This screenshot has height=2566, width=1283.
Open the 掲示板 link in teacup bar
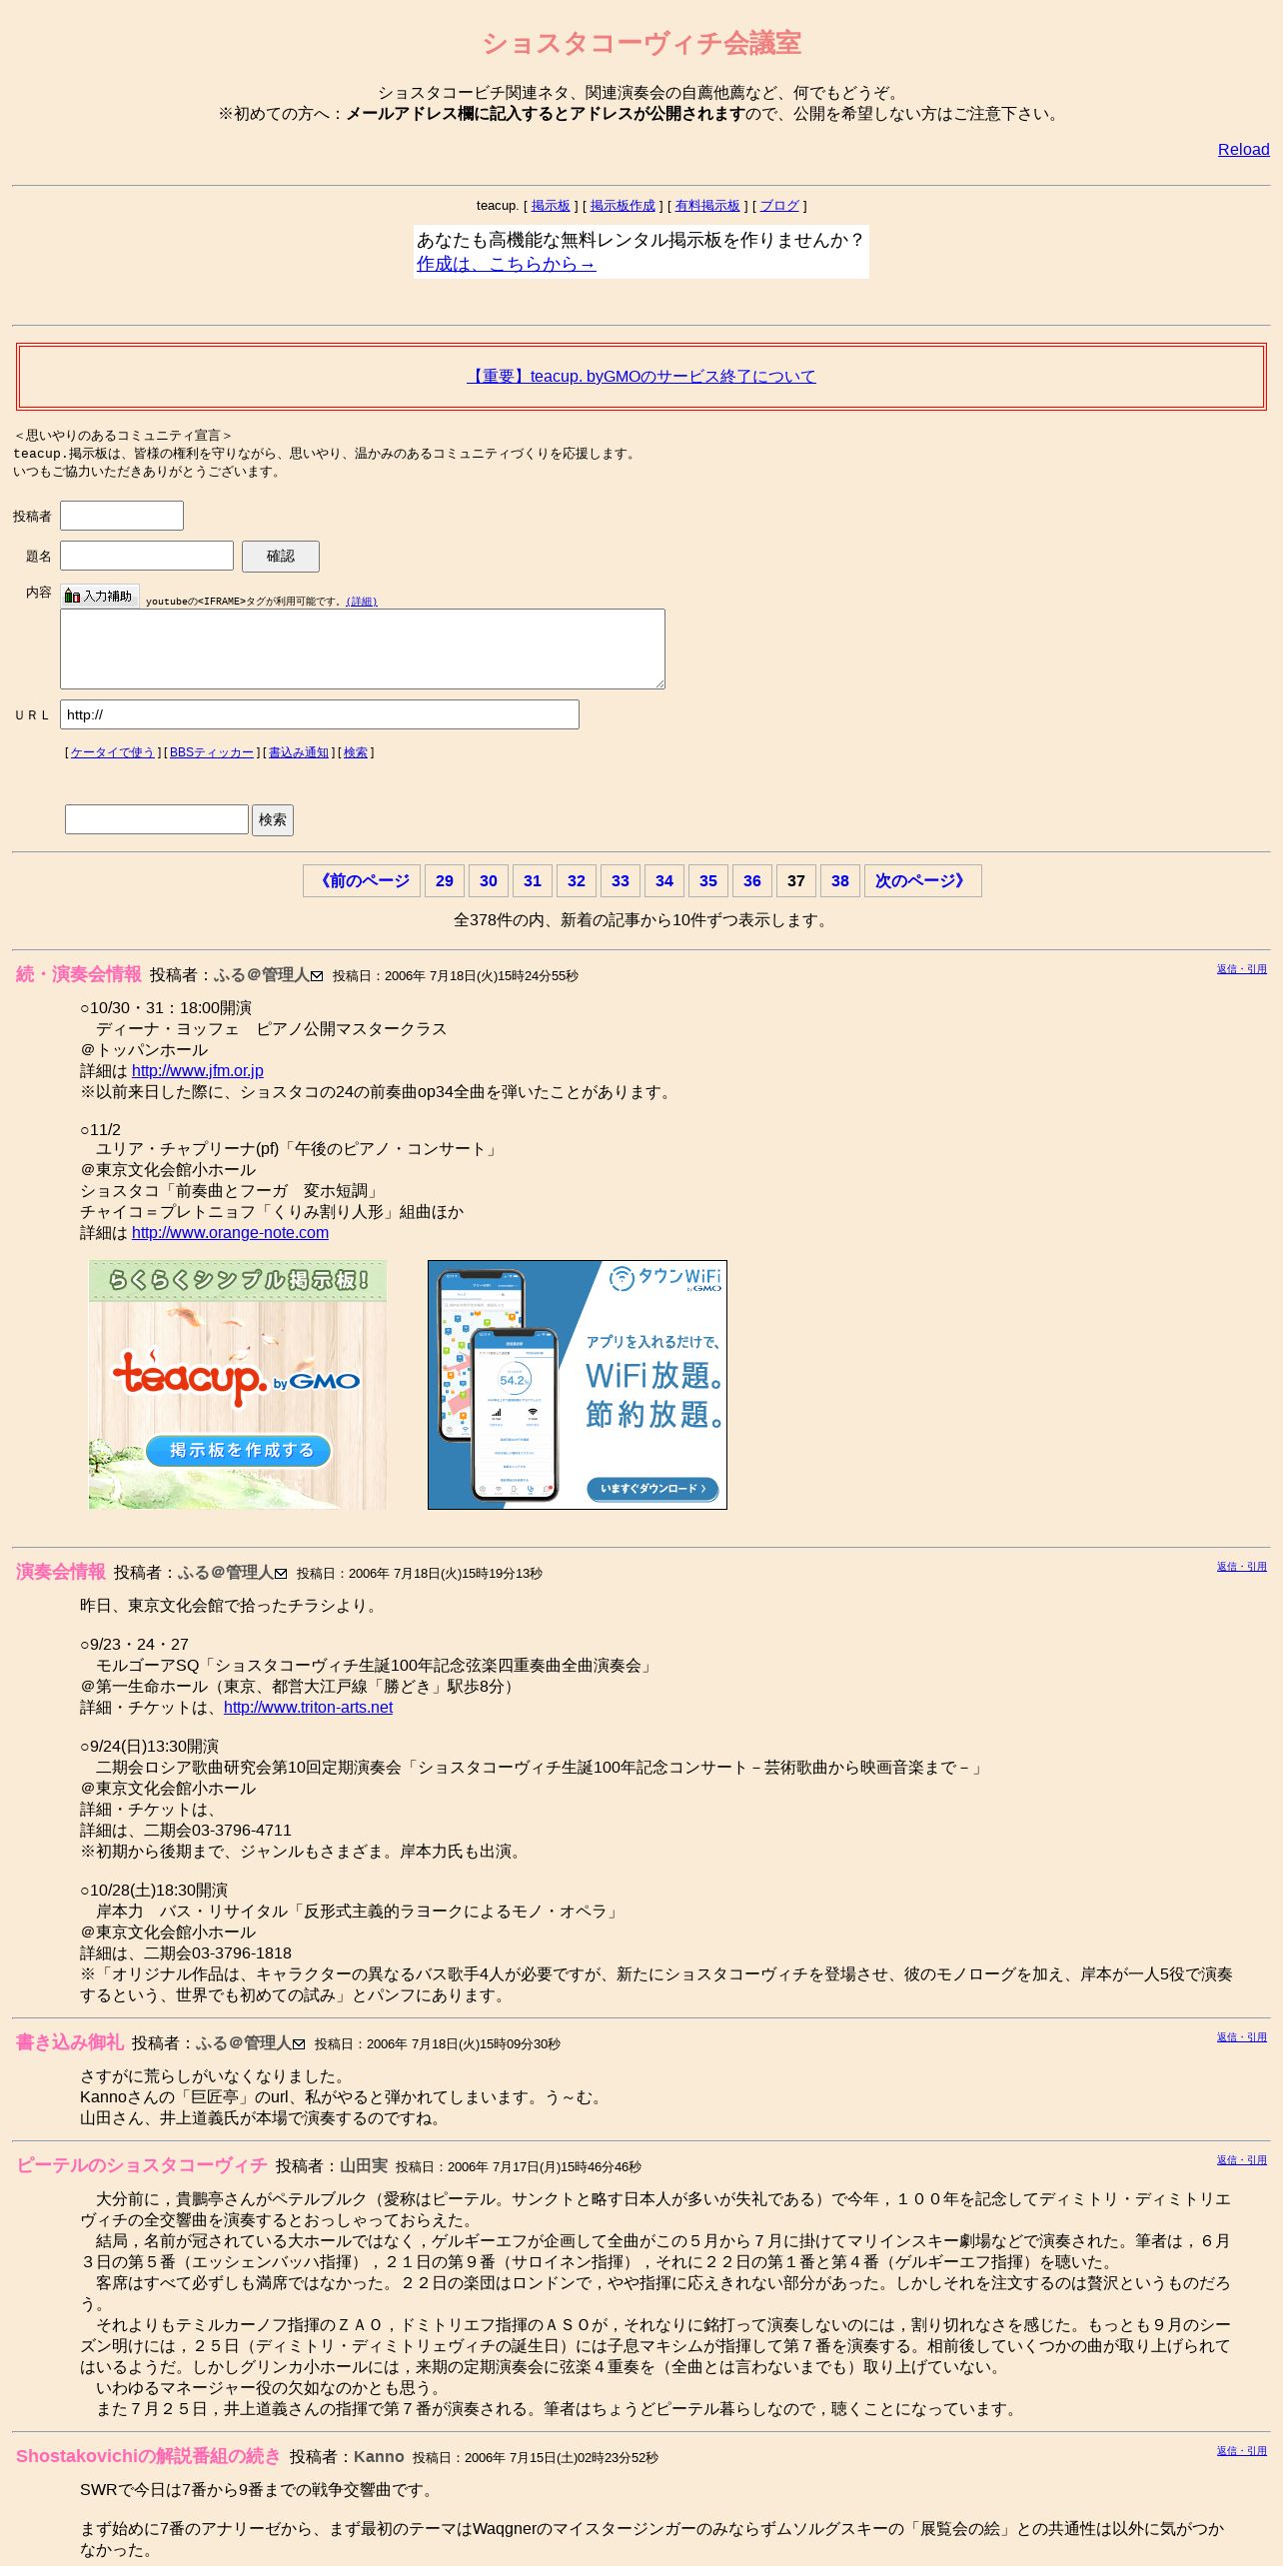click(x=551, y=205)
